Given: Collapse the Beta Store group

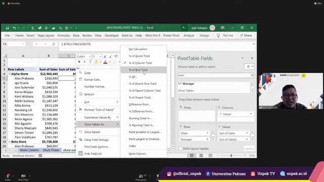Looking at the screenshot, I should pyautogui.click(x=9, y=142).
